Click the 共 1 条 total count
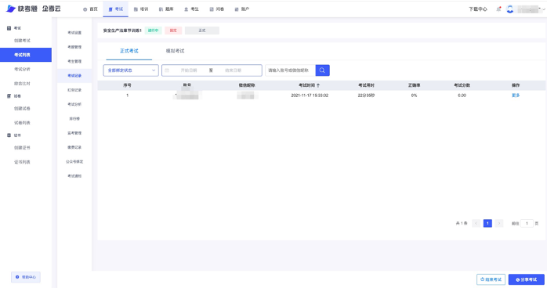Screen dimensions: 547x288 click(x=461, y=224)
